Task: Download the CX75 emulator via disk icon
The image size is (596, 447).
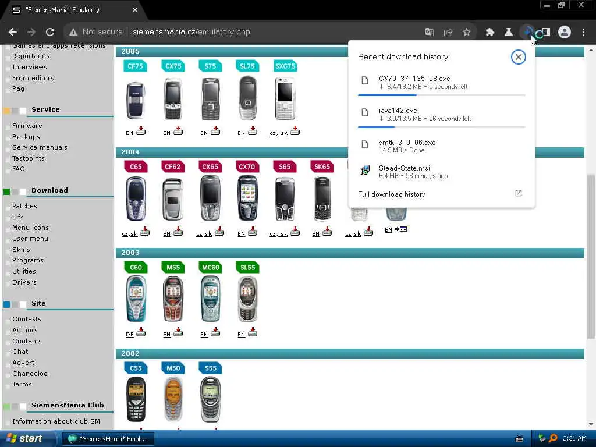Action: click(x=178, y=131)
